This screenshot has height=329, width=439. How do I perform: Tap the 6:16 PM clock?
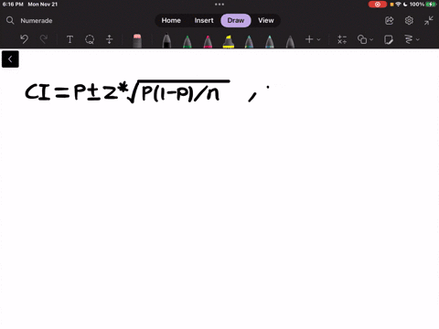pos(13,5)
